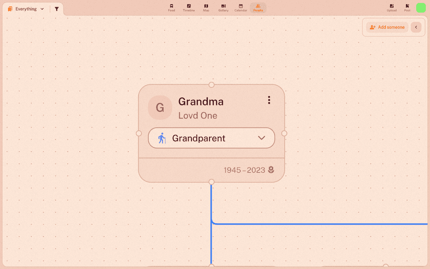Image resolution: width=430 pixels, height=269 pixels.
Task: Click Grandma's G avatar
Action: (x=160, y=108)
